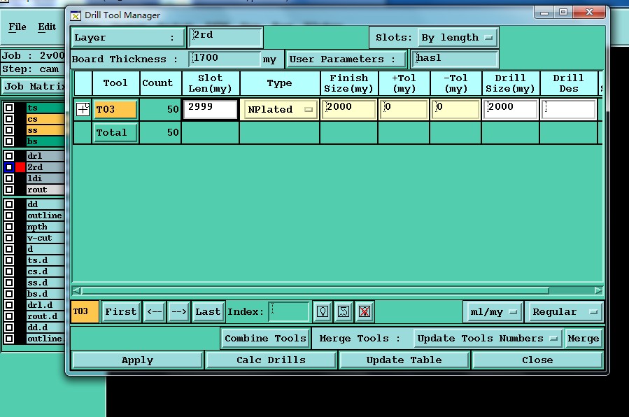Toggle the checkbox for layer ts
The image size is (629, 417).
pyautogui.click(x=9, y=108)
